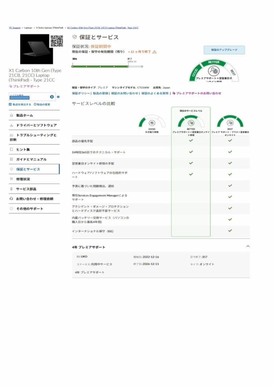
Task: Open サービス部品 in the sidebar
Action: click(34, 189)
